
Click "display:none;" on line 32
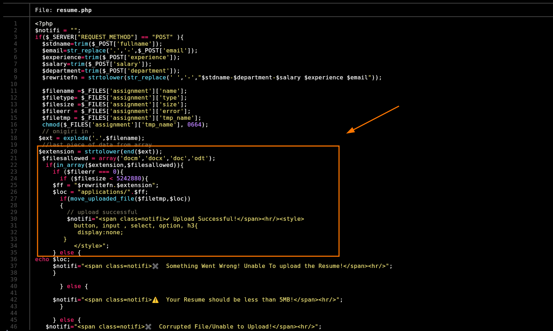[101, 232]
